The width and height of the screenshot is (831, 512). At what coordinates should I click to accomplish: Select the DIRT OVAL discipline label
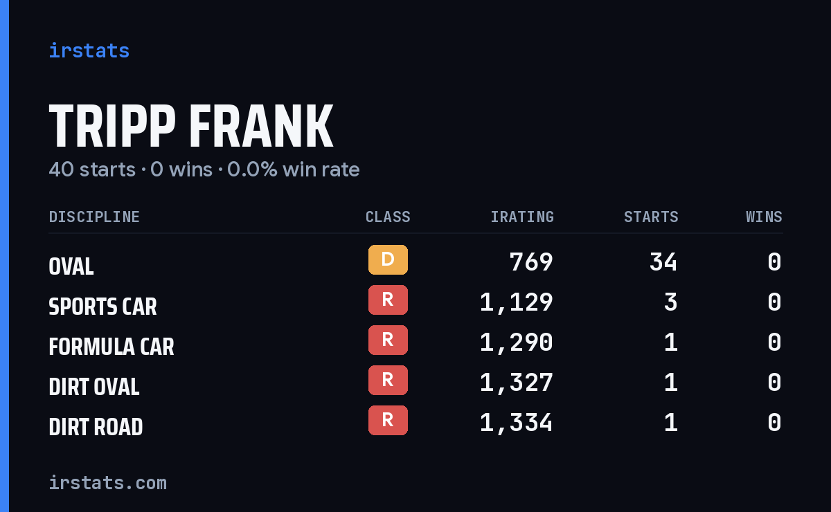pyautogui.click(x=94, y=387)
